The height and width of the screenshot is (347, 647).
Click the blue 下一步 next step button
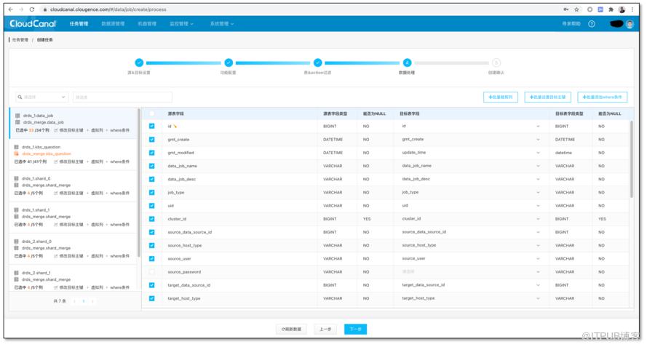[356, 330]
